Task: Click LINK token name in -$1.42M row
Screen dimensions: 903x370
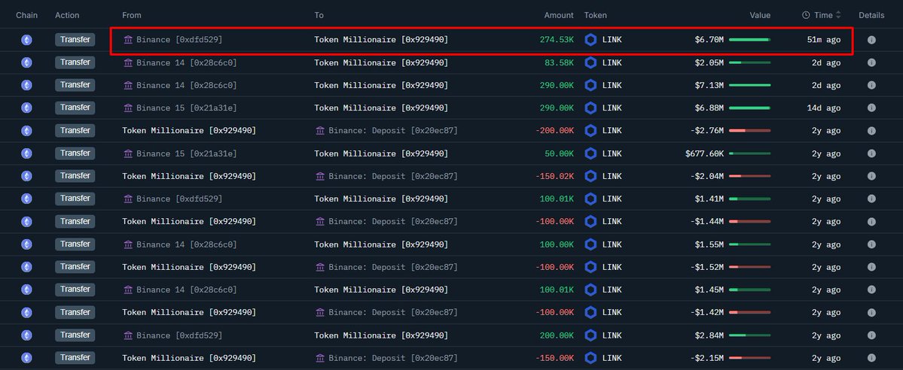Action: pos(612,312)
